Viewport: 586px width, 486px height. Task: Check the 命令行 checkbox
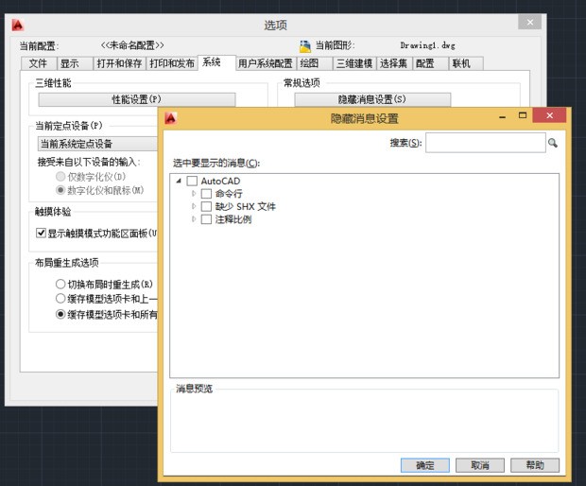pos(206,194)
